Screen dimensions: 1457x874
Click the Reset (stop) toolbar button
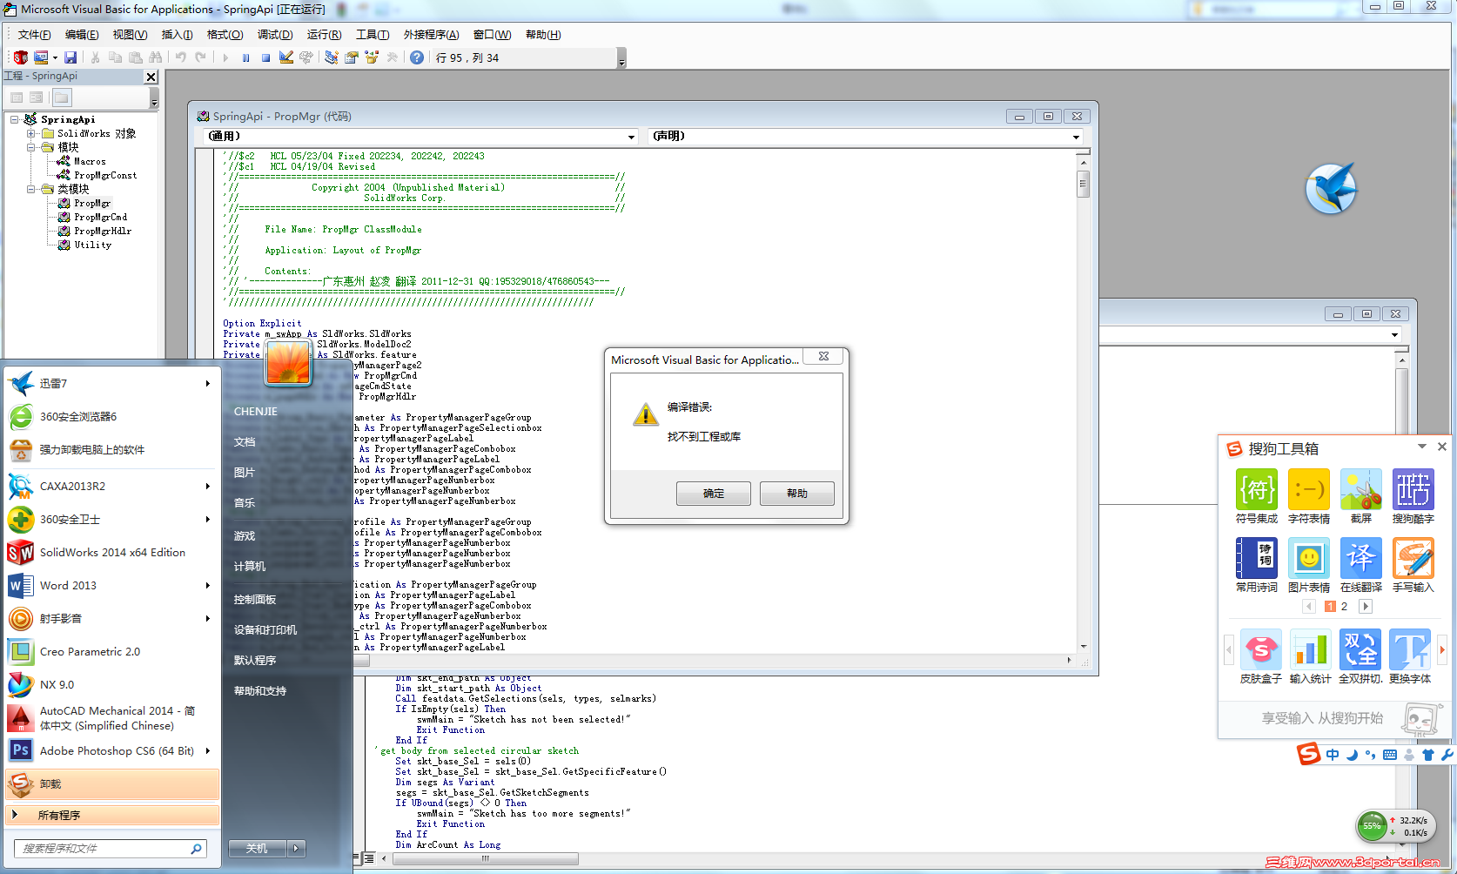(265, 57)
